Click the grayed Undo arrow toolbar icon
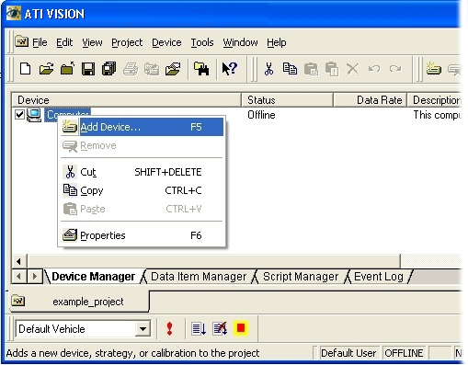The width and height of the screenshot is (468, 365). [x=374, y=68]
